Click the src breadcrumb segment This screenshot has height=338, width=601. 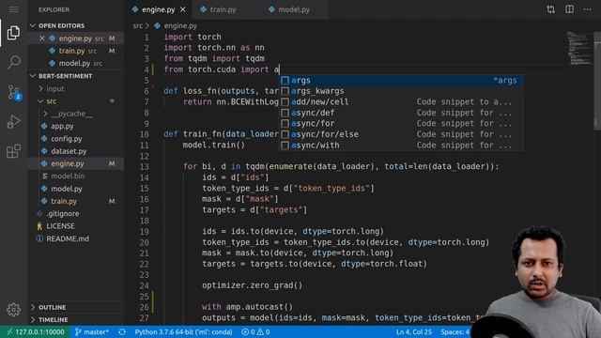(x=137, y=25)
